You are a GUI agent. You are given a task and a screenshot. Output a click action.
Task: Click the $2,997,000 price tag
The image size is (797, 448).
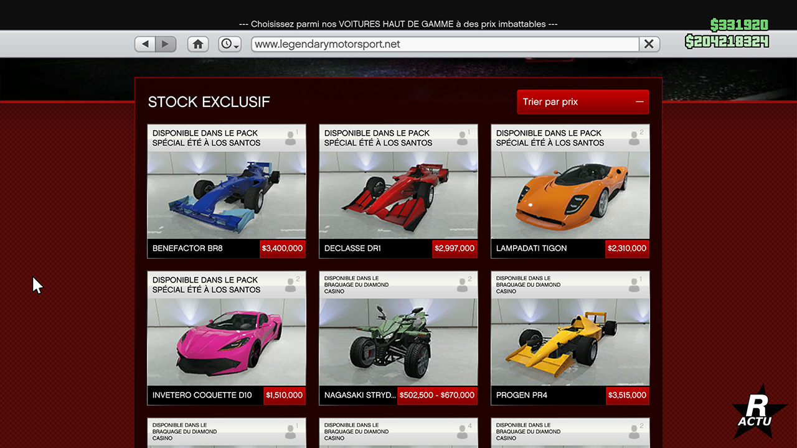pyautogui.click(x=455, y=248)
